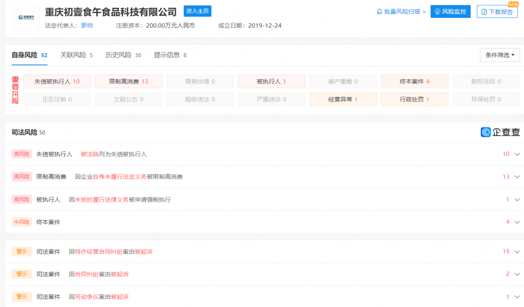
Task: Click the bell icon beside 批量风险扫描
Action: (379, 11)
